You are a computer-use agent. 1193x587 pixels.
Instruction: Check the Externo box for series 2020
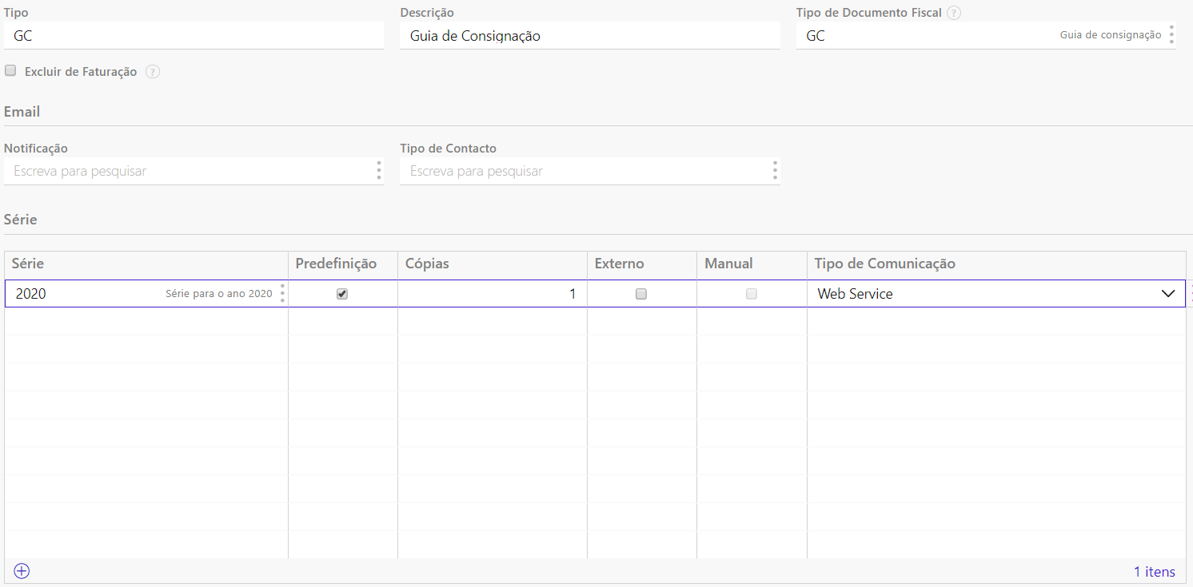click(641, 294)
